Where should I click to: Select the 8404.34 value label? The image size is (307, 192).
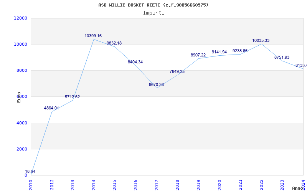[x=135, y=62]
